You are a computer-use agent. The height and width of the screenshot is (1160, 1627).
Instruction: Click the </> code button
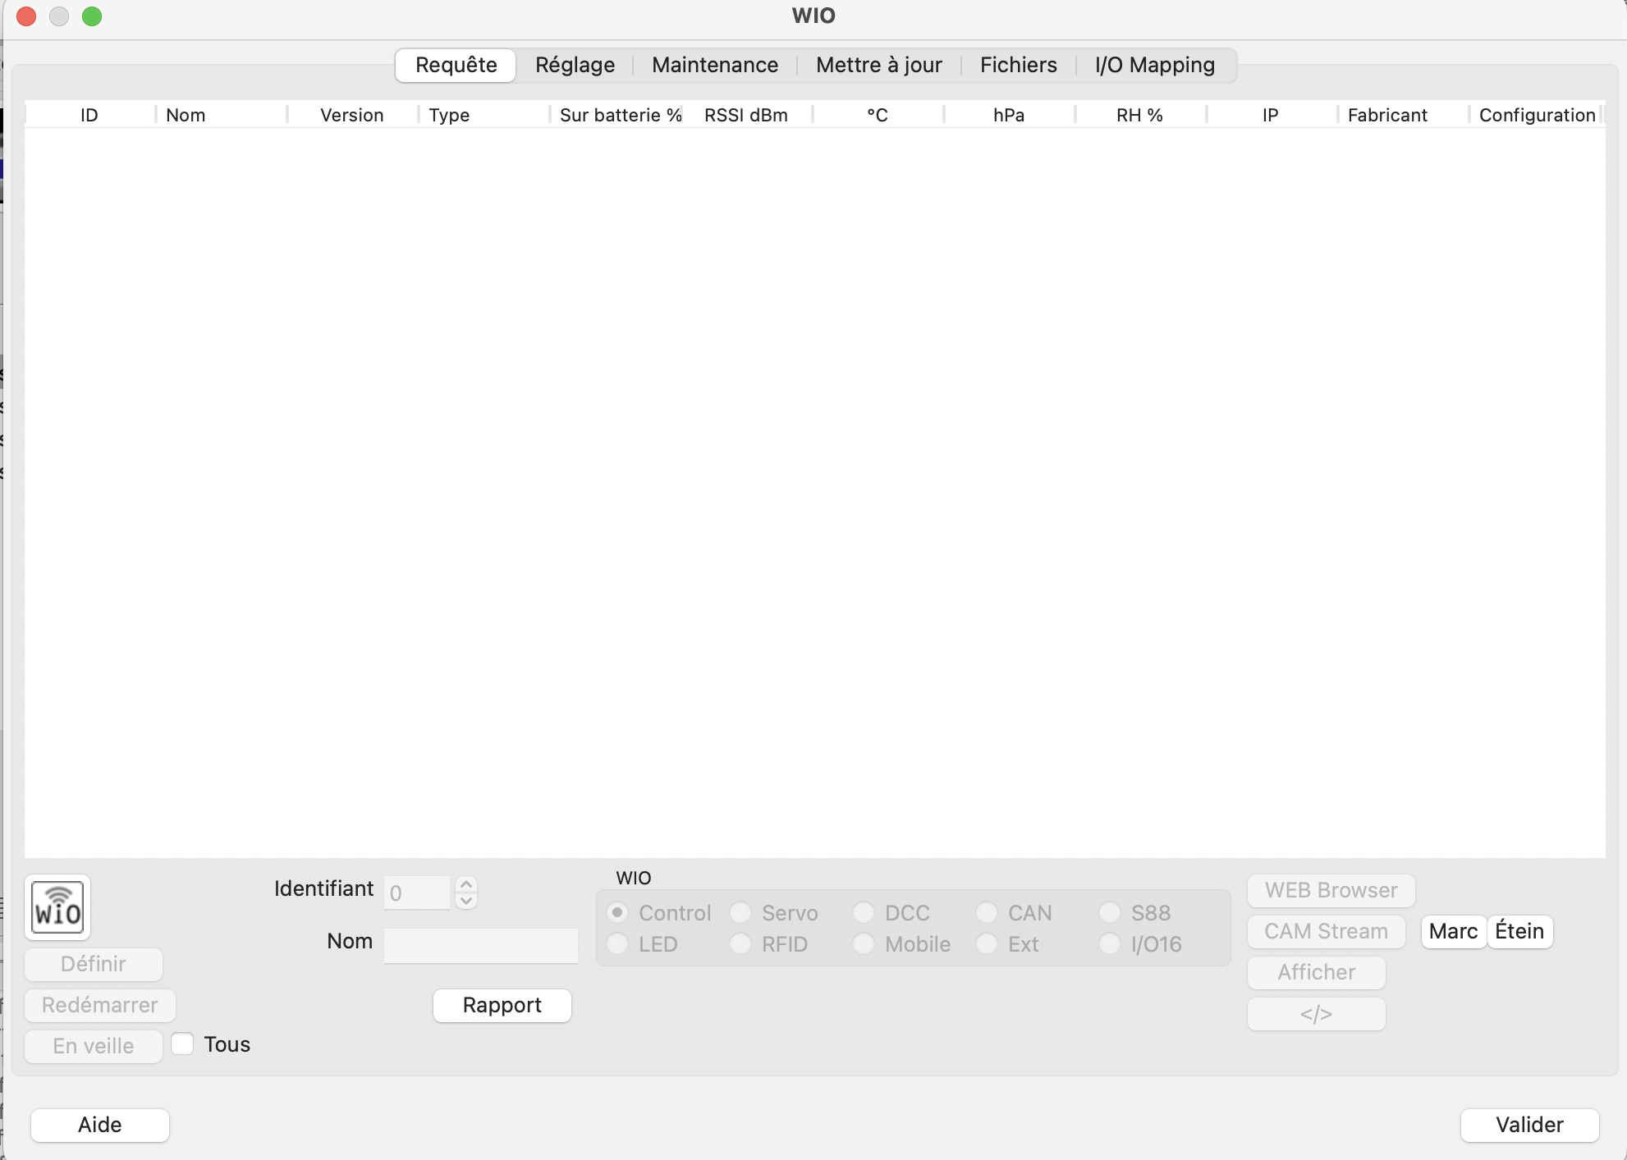1316,1014
